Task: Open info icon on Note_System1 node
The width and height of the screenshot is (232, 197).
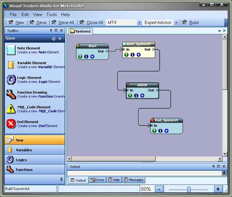Action: [x=133, y=55]
